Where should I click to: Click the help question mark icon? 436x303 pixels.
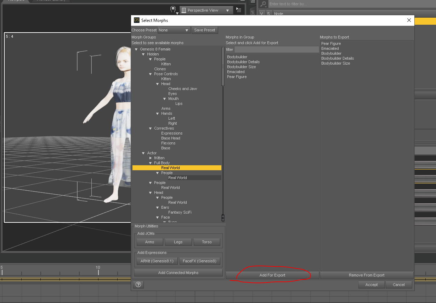138,285
